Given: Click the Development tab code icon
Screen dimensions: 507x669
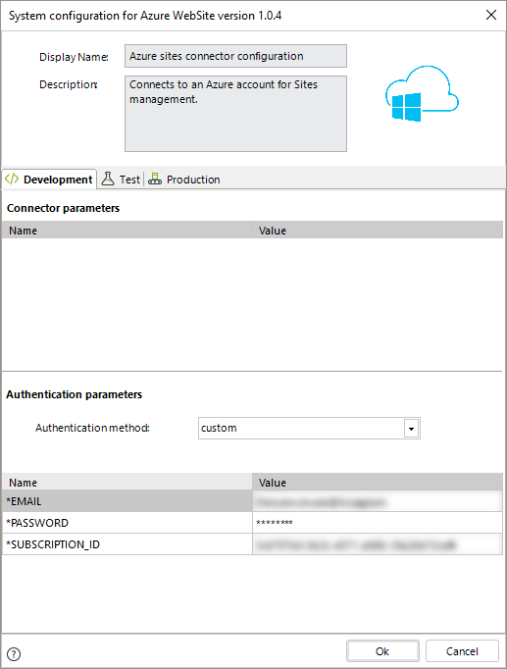Looking at the screenshot, I should click(12, 179).
